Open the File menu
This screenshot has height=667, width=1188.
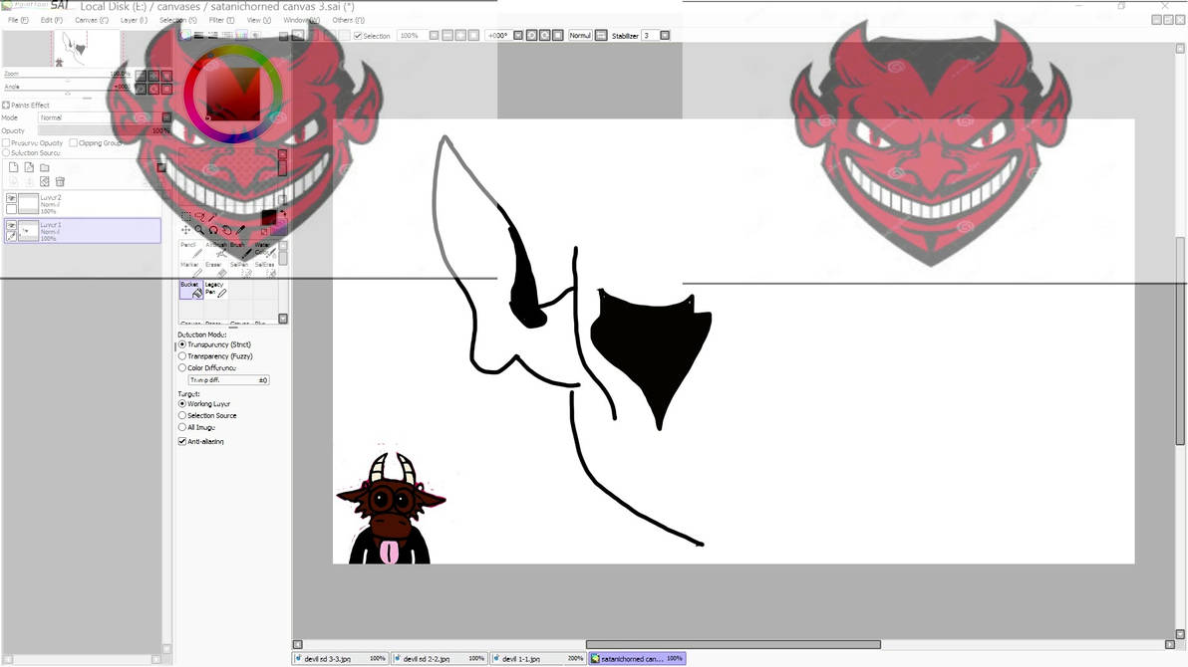(x=18, y=21)
